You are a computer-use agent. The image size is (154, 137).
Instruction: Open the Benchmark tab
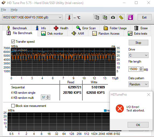tap(17, 28)
